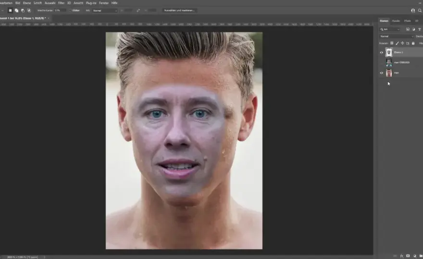
Task: Click the horizontal ruler above the canvas
Action: point(186,24)
